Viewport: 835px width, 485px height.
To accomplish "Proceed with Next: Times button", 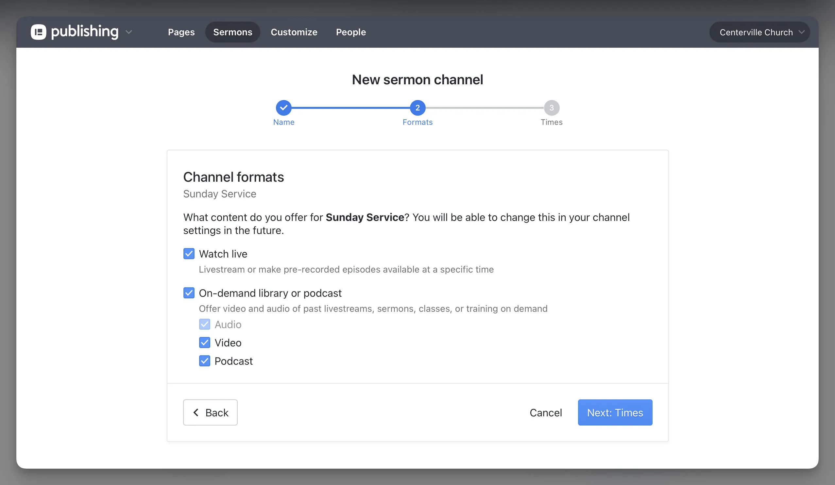I will click(615, 412).
